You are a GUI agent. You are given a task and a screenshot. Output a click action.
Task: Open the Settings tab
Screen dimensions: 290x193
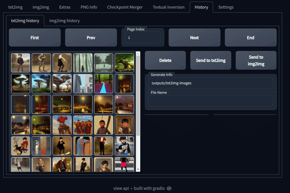coord(226,7)
